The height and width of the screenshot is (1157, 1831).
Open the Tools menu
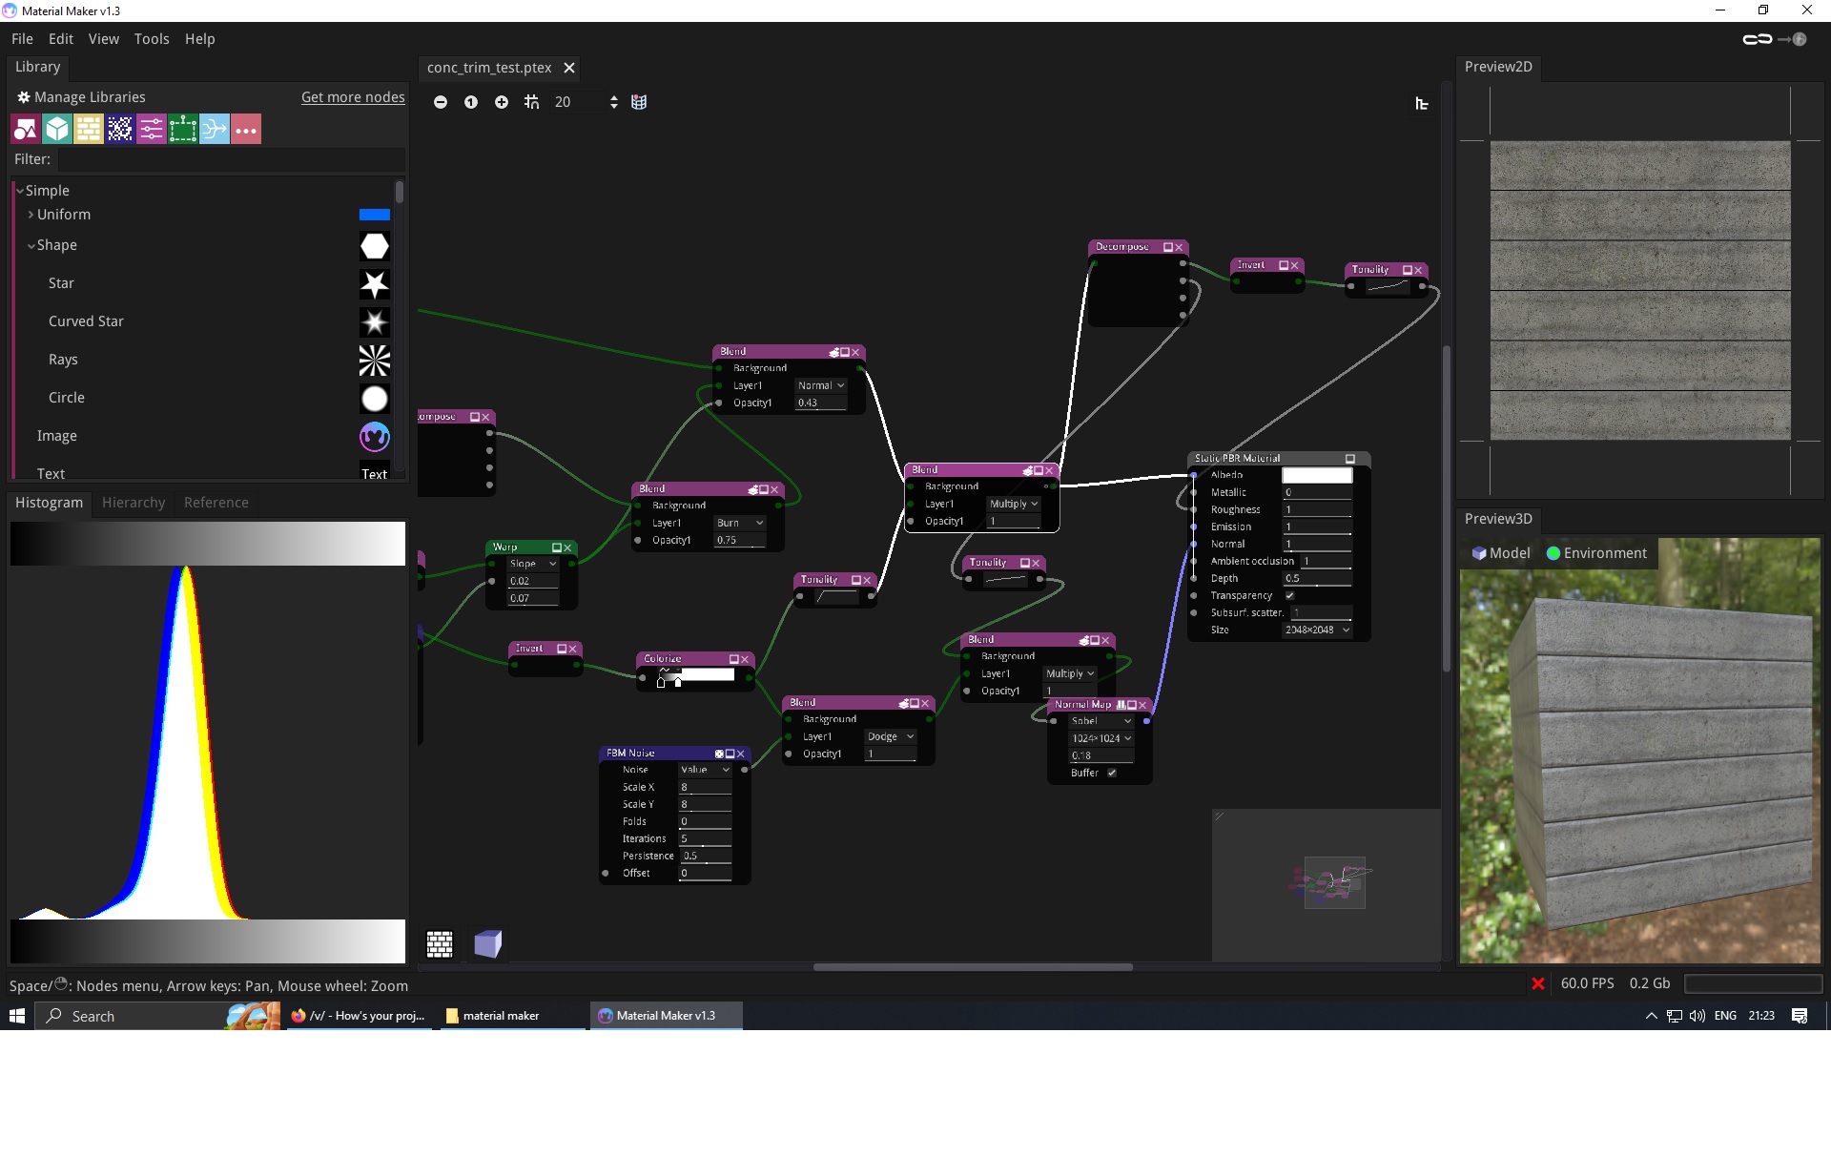pos(151,39)
